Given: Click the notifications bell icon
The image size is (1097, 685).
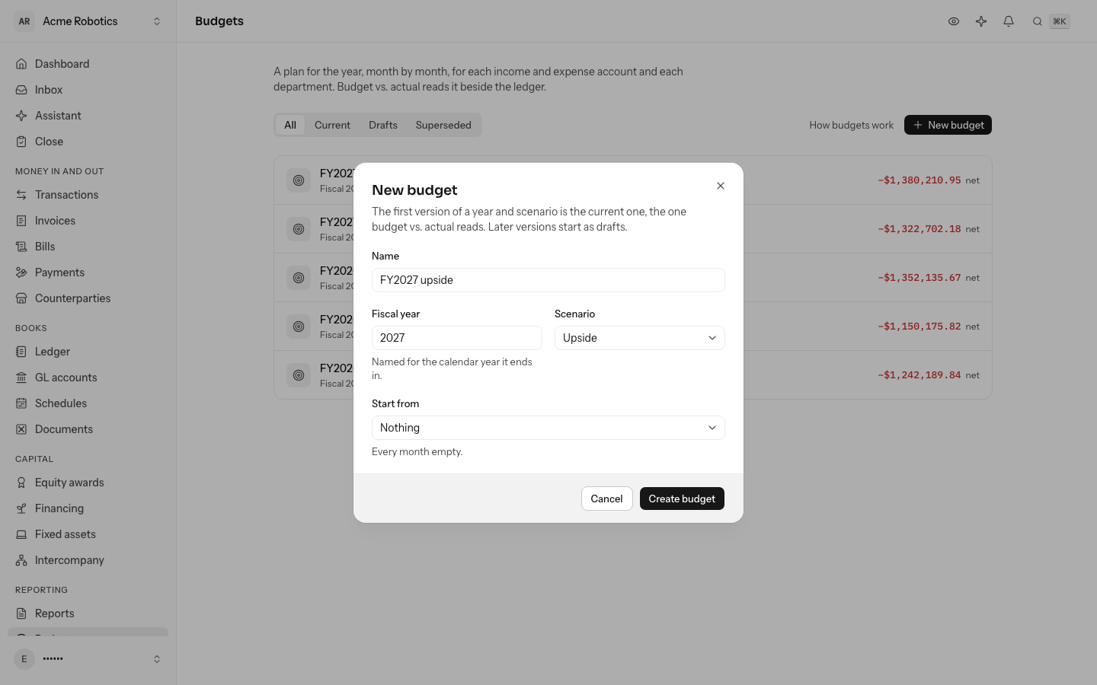Looking at the screenshot, I should pyautogui.click(x=1009, y=21).
